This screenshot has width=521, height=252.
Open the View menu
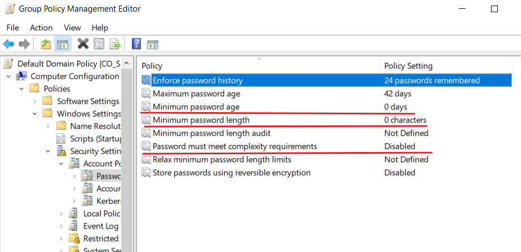coord(73,28)
